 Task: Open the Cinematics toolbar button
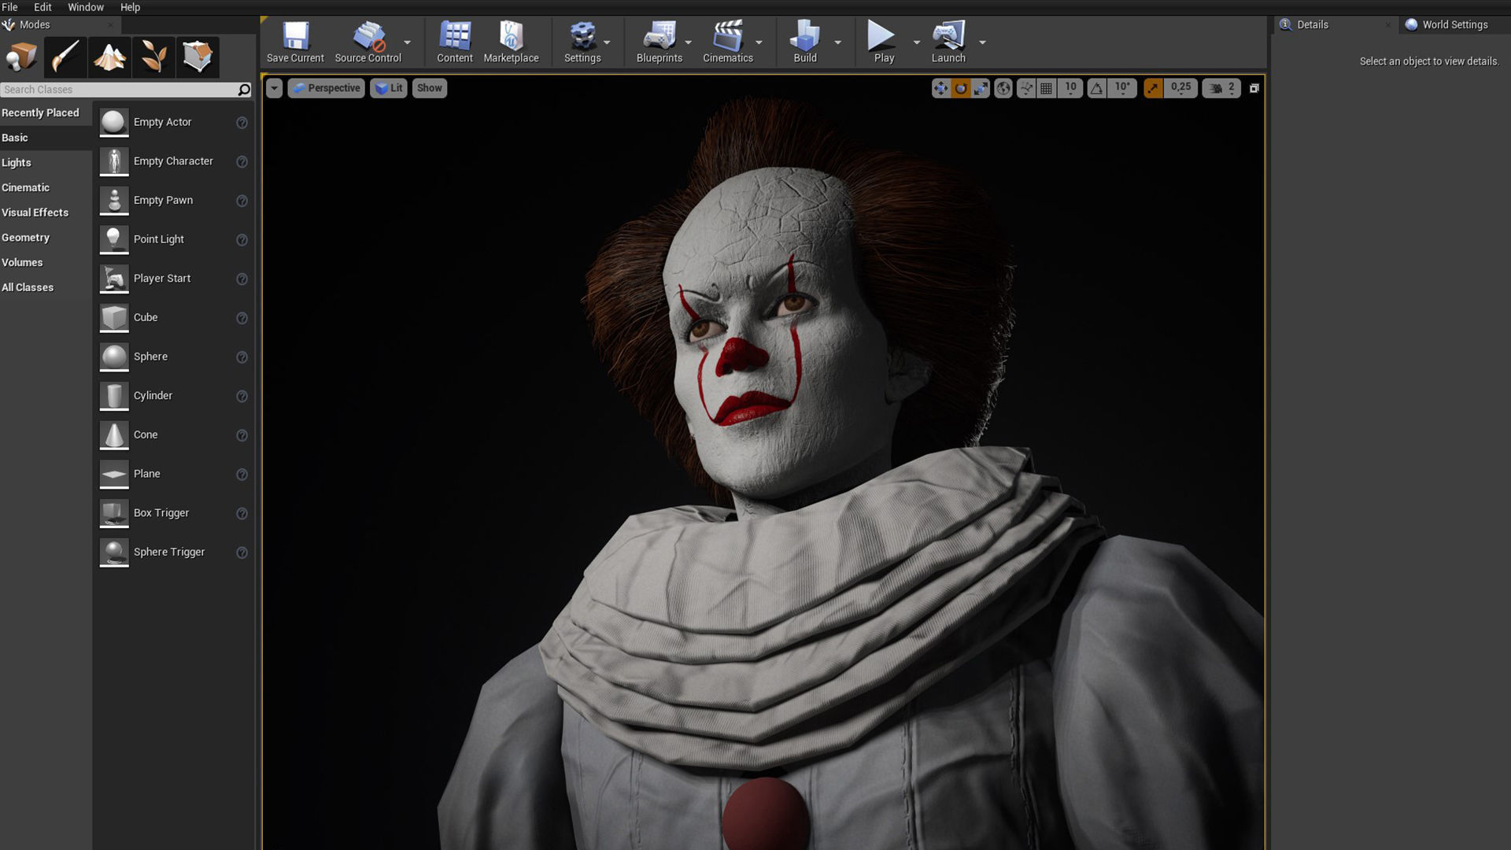tap(728, 42)
